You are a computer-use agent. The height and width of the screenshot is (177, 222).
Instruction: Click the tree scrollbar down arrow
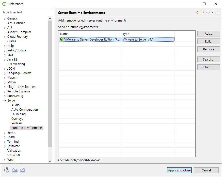click(x=50, y=161)
